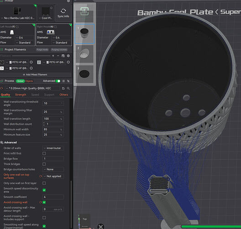This screenshot has width=241, height=229.
Task: Click the camera reset icon in viewport
Action: click(x=101, y=227)
